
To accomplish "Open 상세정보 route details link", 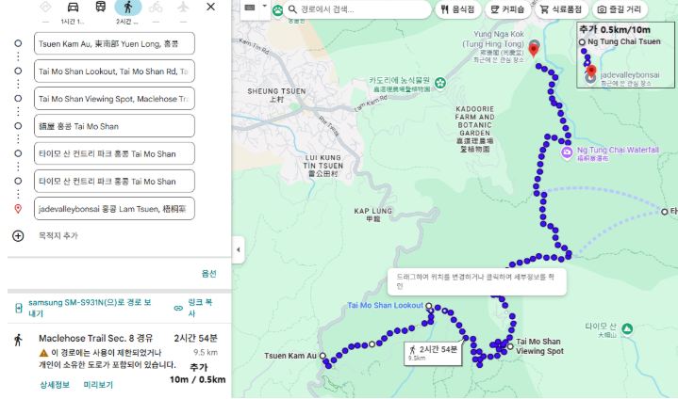I will click(55, 385).
